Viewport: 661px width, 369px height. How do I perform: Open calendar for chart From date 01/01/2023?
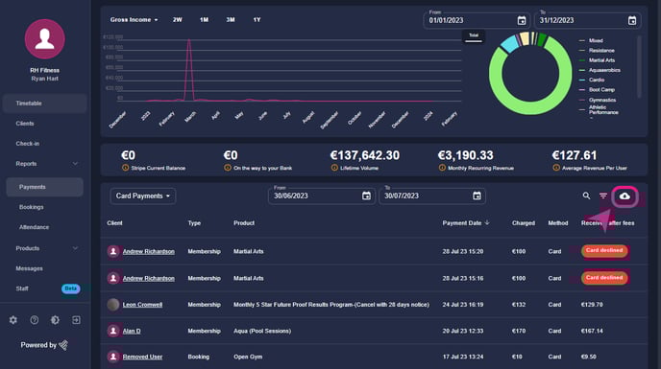pyautogui.click(x=522, y=20)
